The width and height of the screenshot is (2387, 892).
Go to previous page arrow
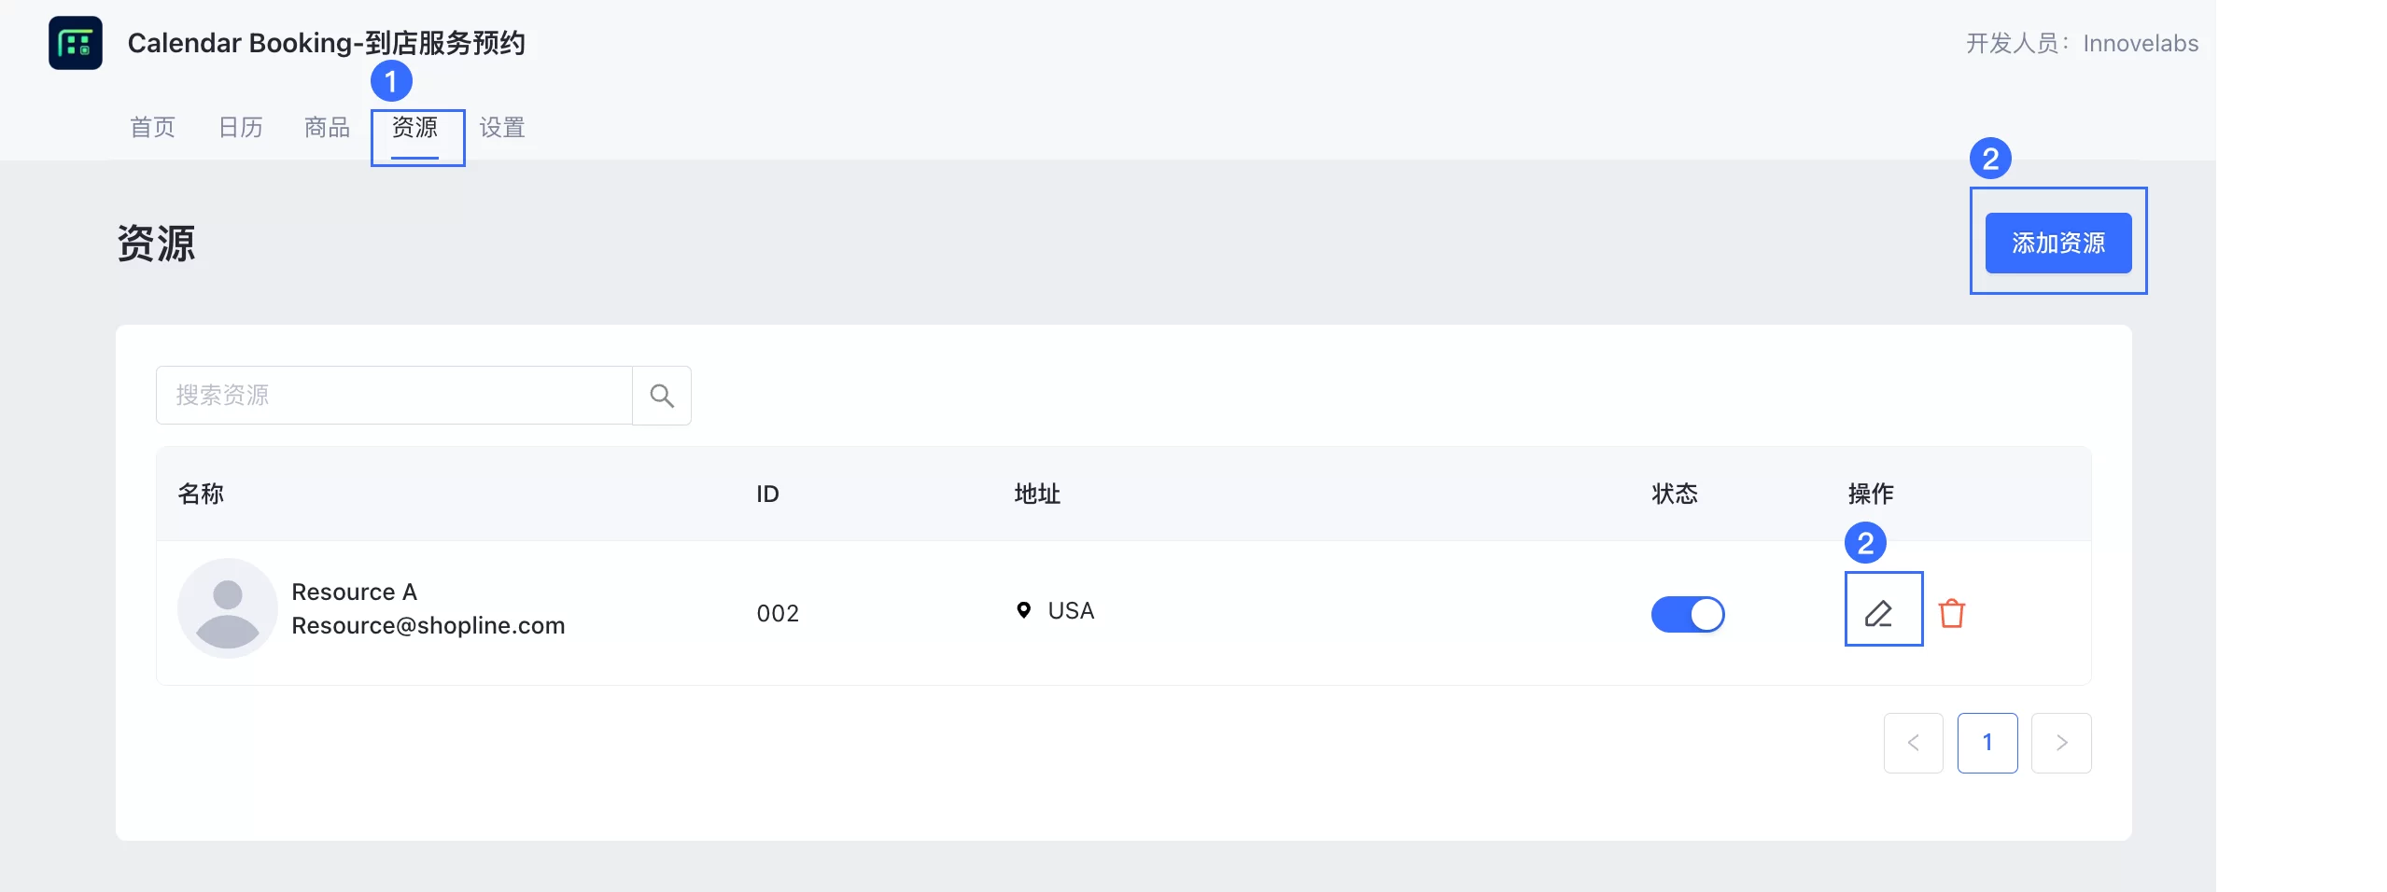tap(1914, 743)
